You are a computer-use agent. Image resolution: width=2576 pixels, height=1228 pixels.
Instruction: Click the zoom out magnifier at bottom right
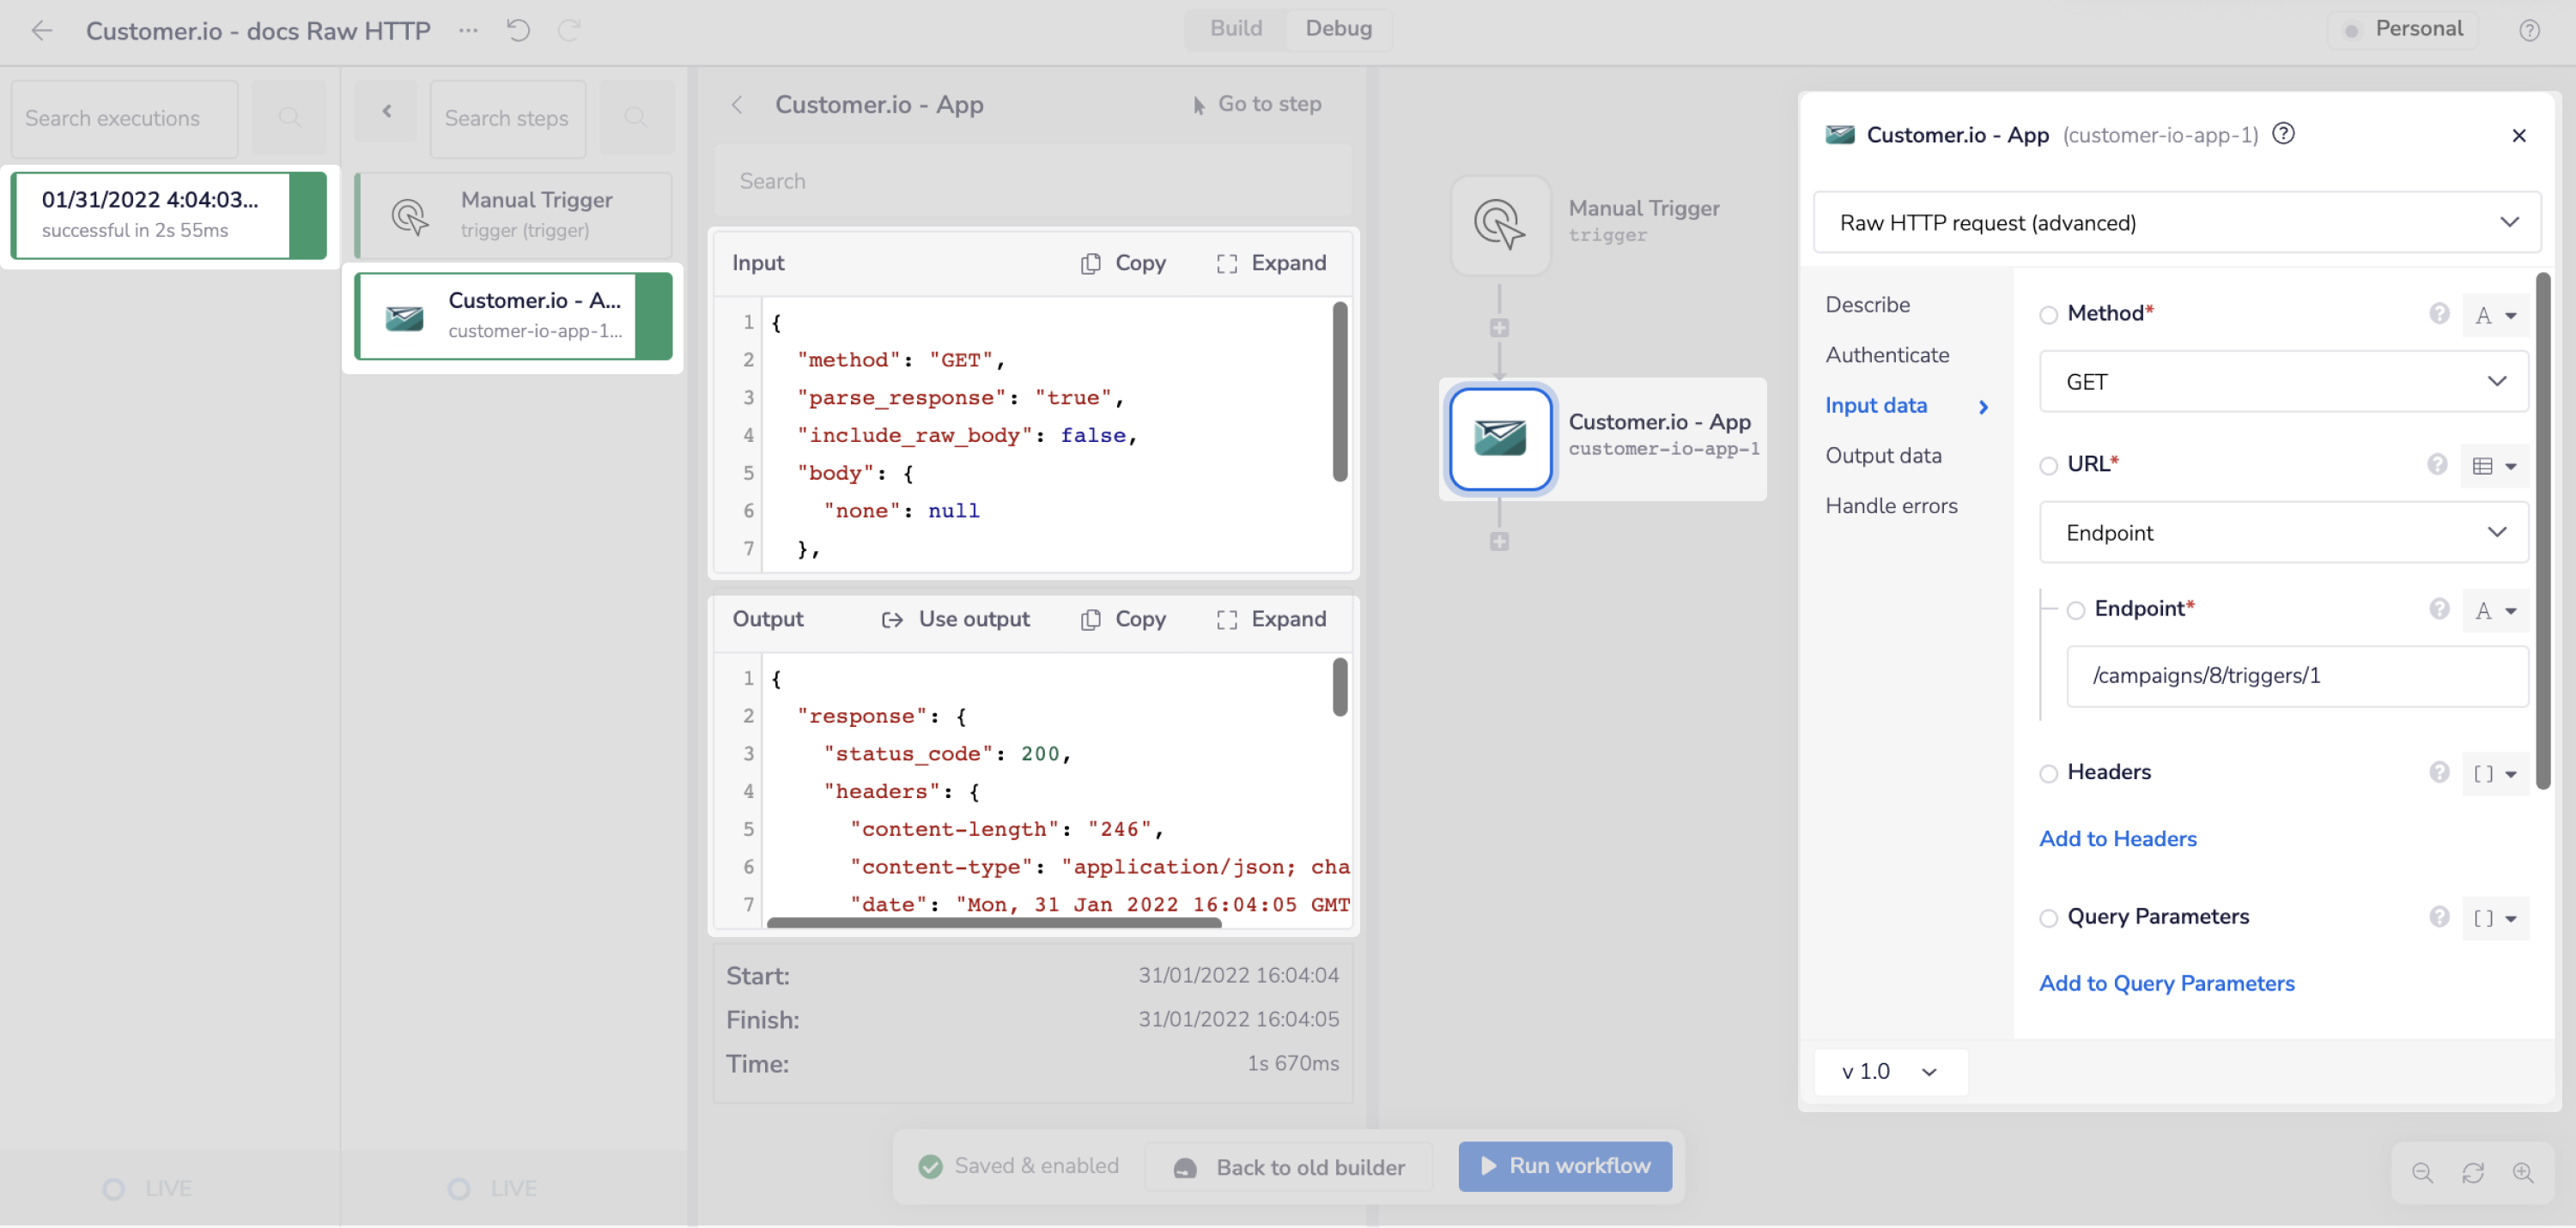point(2424,1173)
